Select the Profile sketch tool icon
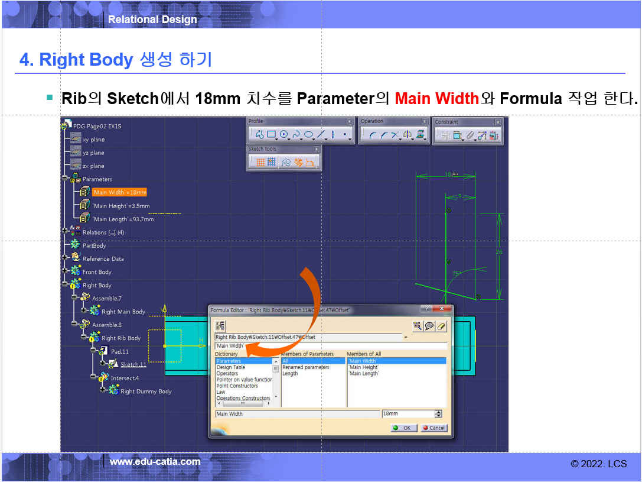The image size is (642, 482). click(259, 135)
